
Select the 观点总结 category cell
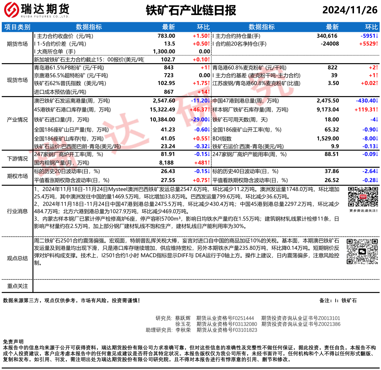[17, 258]
